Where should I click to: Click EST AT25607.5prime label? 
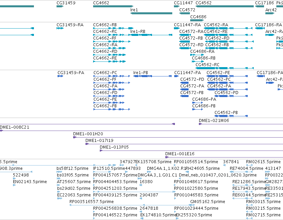[x=73, y=181]
